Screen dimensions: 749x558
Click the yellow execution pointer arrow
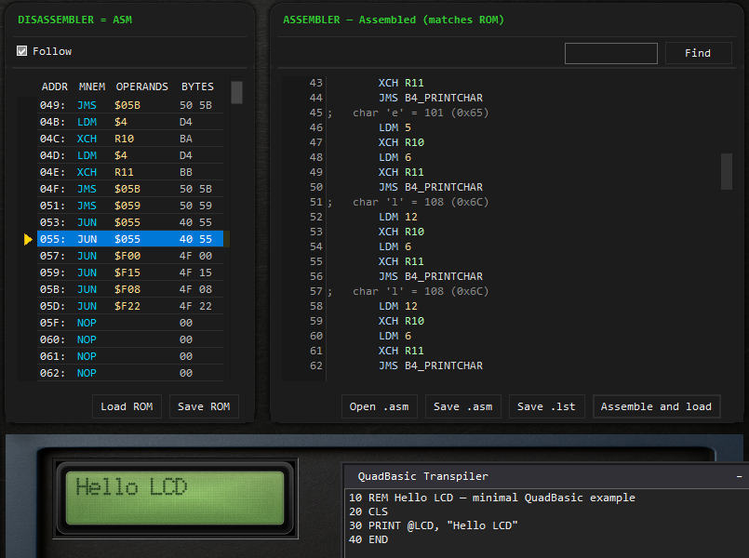(x=27, y=239)
